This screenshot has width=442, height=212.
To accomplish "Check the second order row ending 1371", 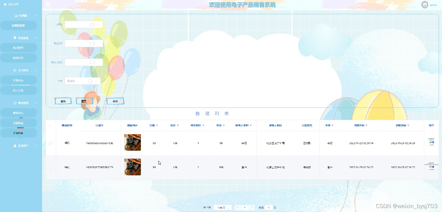I will [50, 167].
